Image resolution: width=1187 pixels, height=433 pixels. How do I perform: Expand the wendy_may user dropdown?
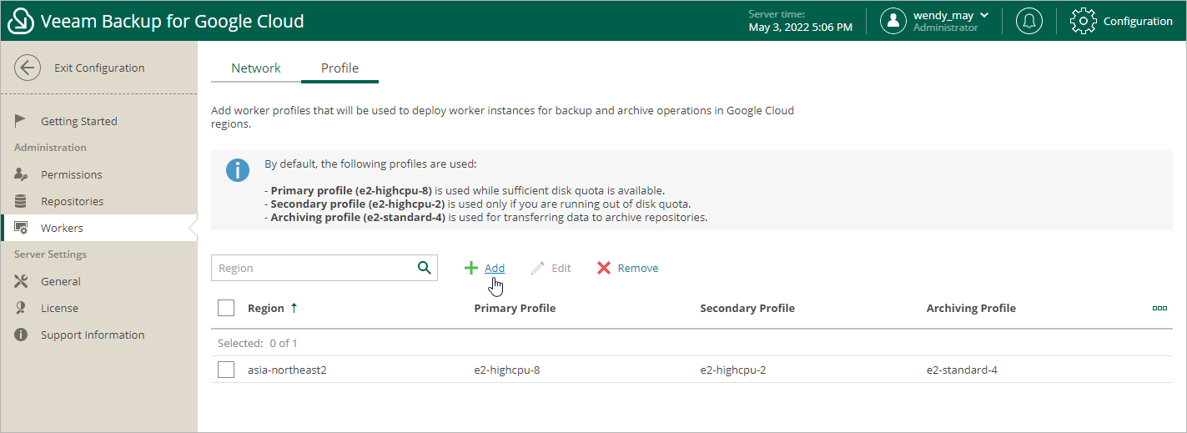(x=984, y=15)
